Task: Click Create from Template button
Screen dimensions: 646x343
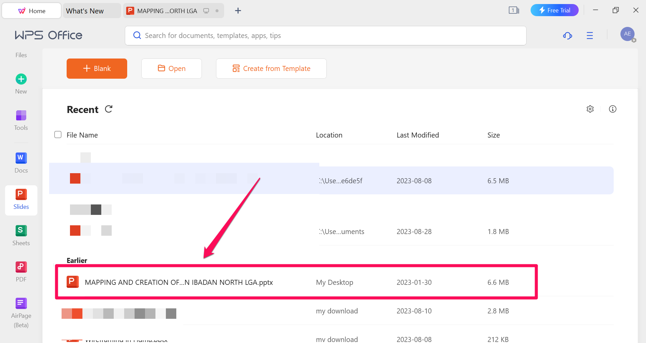Action: [x=271, y=69]
